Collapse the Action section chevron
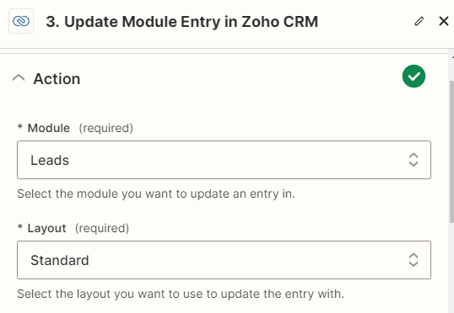454x313 pixels. 19,78
